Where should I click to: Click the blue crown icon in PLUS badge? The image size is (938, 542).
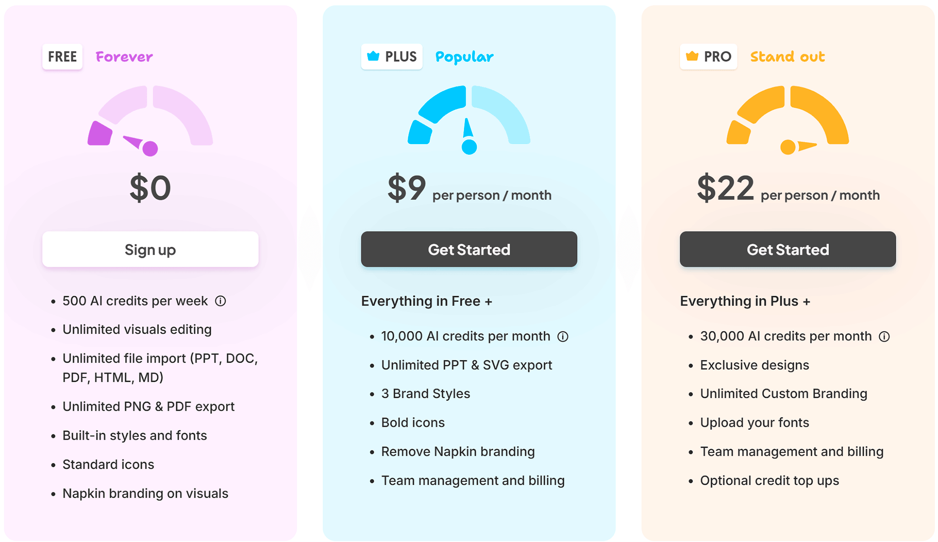tap(373, 56)
